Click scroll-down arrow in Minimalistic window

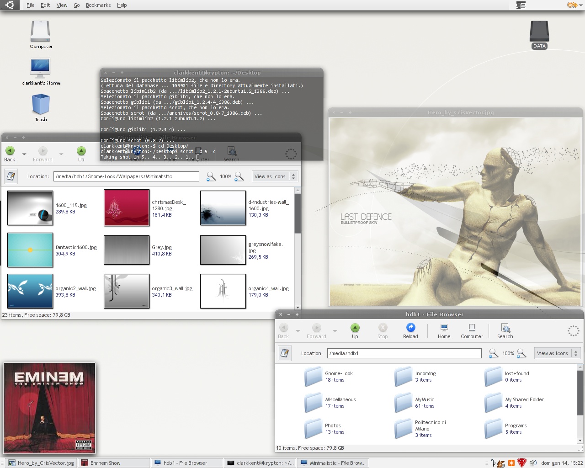[298, 308]
